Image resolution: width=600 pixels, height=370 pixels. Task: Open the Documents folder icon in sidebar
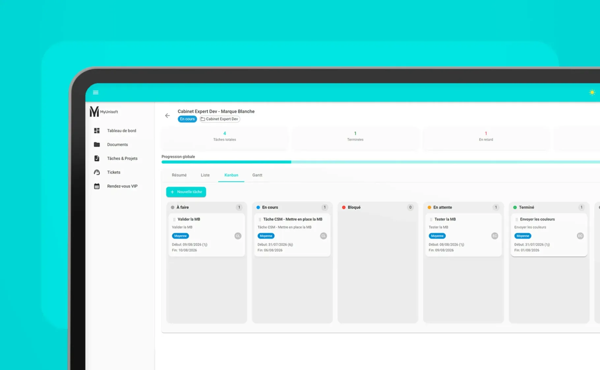pos(97,145)
